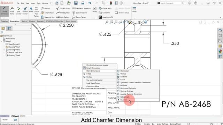Insert a Weld Symbol
The image size is (223, 125).
tap(63, 13)
